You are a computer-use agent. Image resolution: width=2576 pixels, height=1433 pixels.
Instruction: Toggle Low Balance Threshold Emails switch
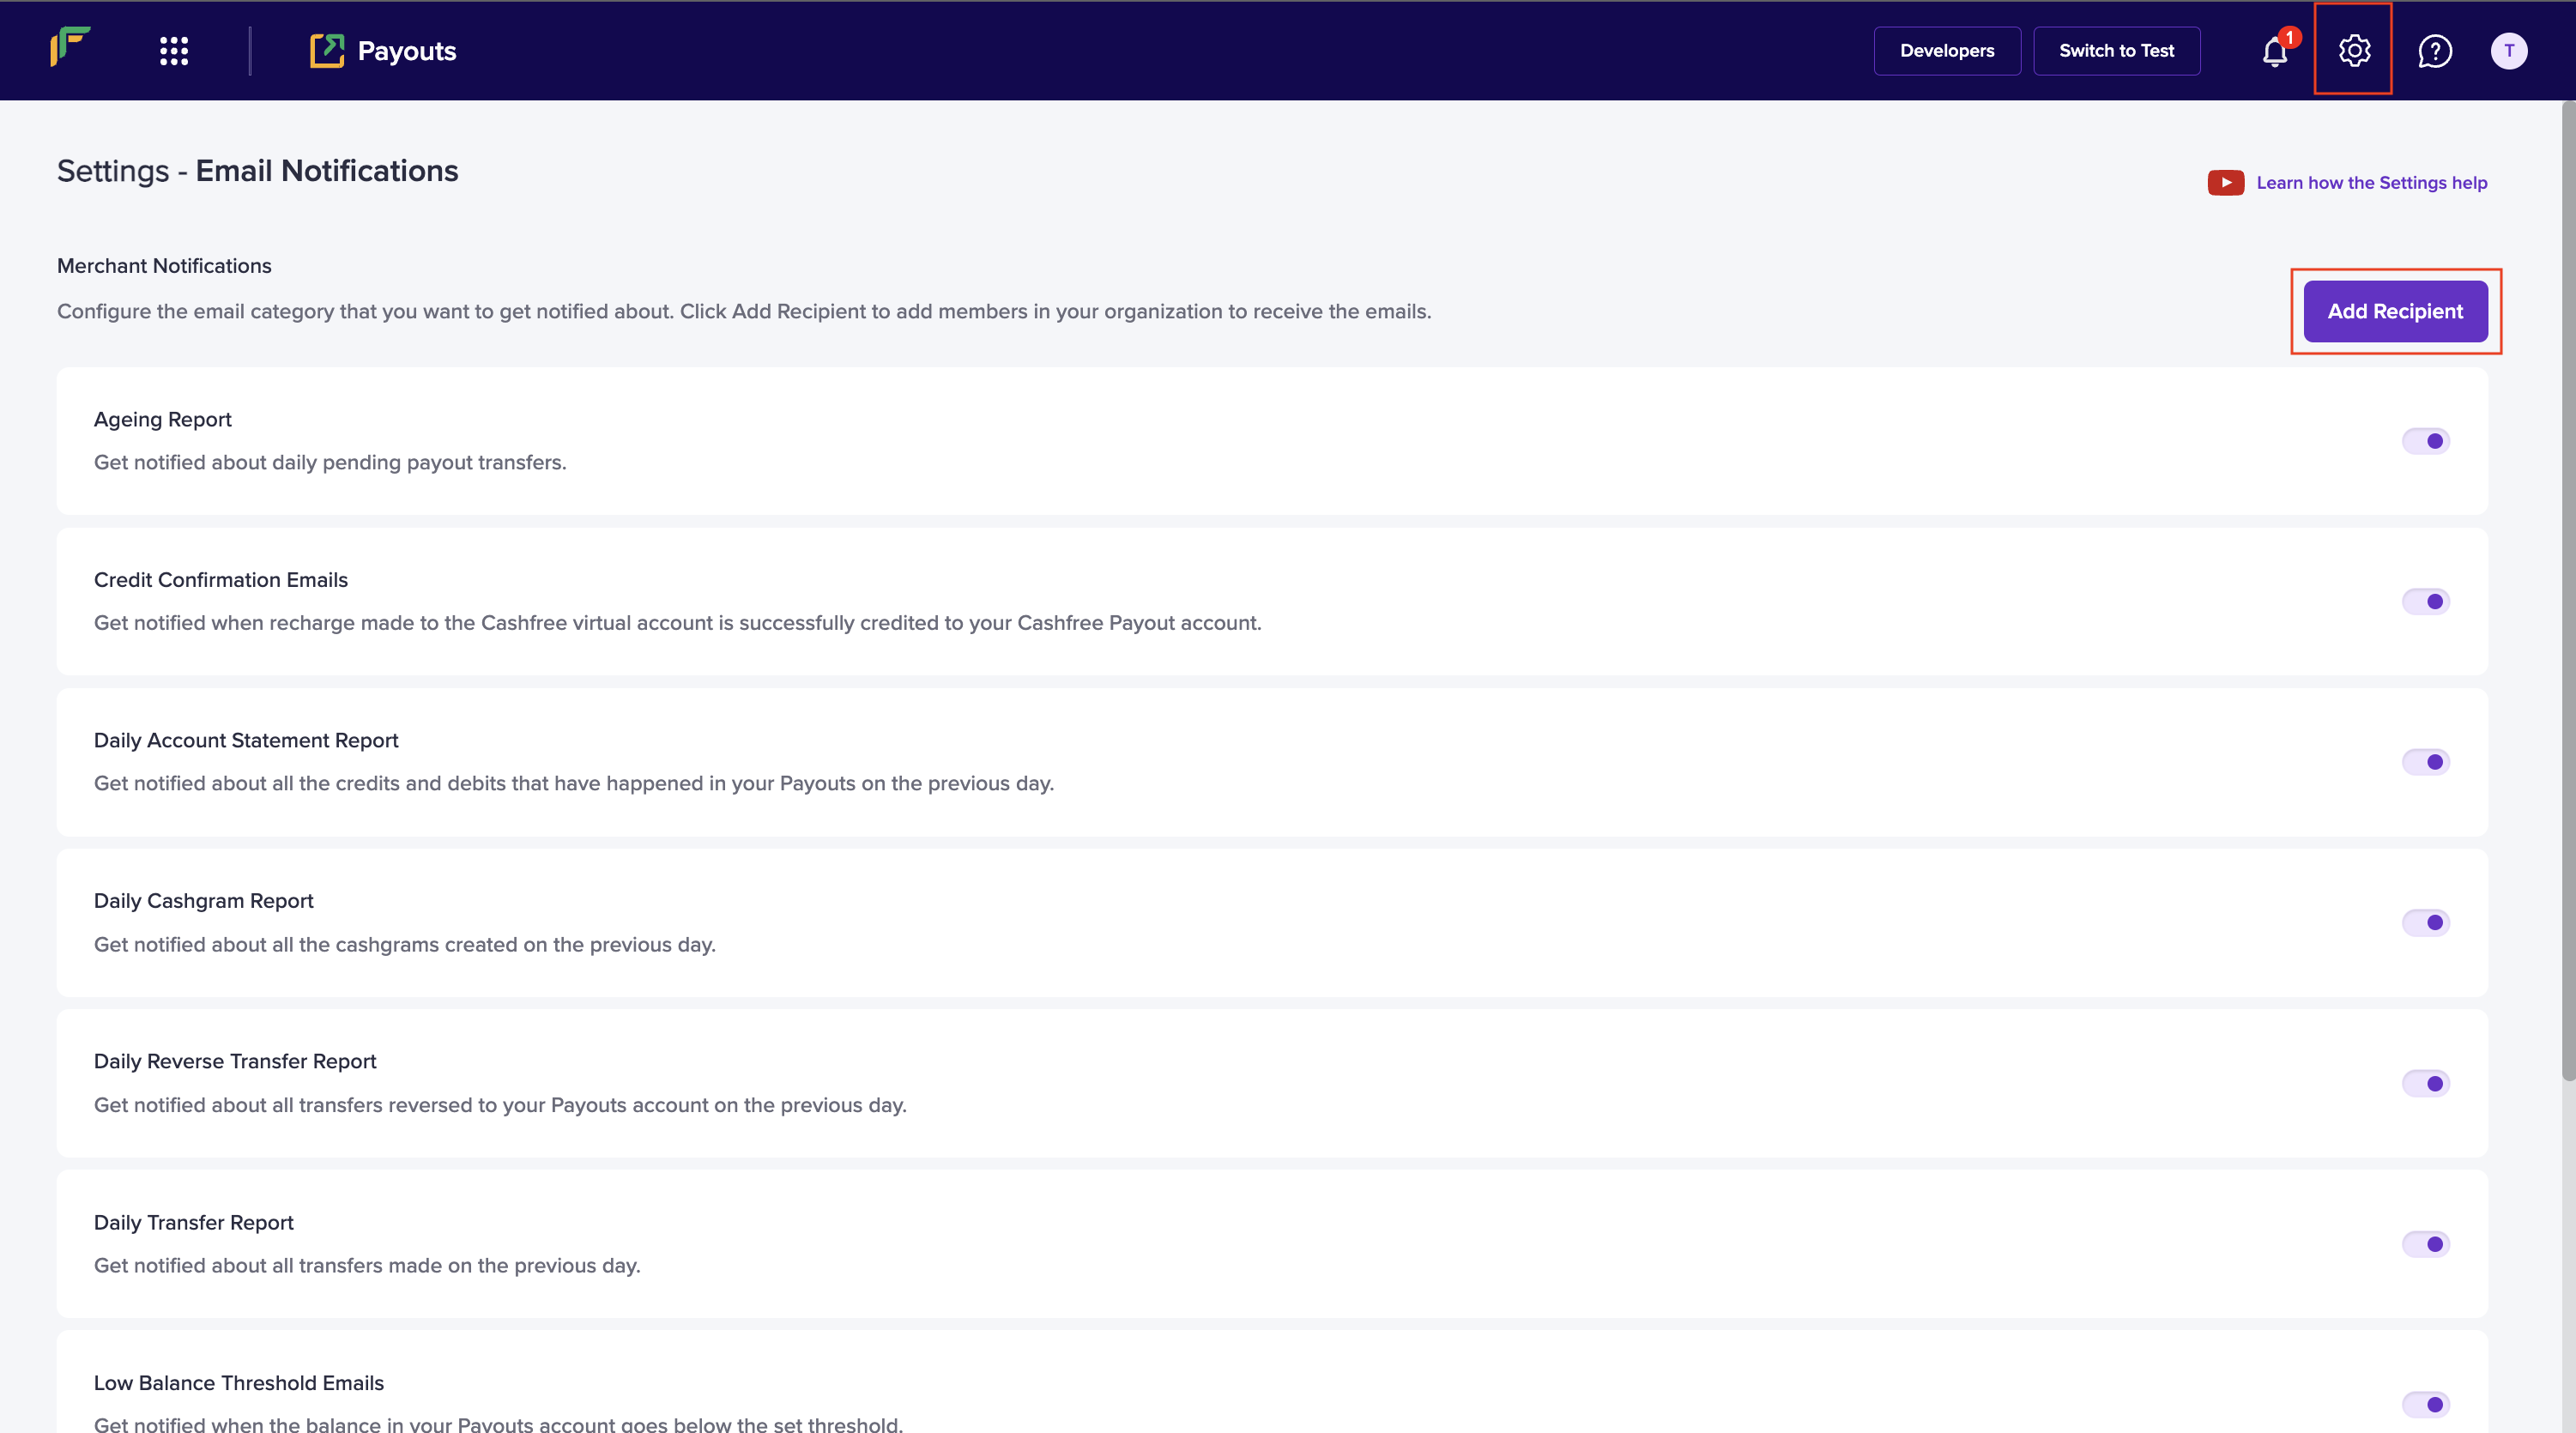click(x=2425, y=1405)
